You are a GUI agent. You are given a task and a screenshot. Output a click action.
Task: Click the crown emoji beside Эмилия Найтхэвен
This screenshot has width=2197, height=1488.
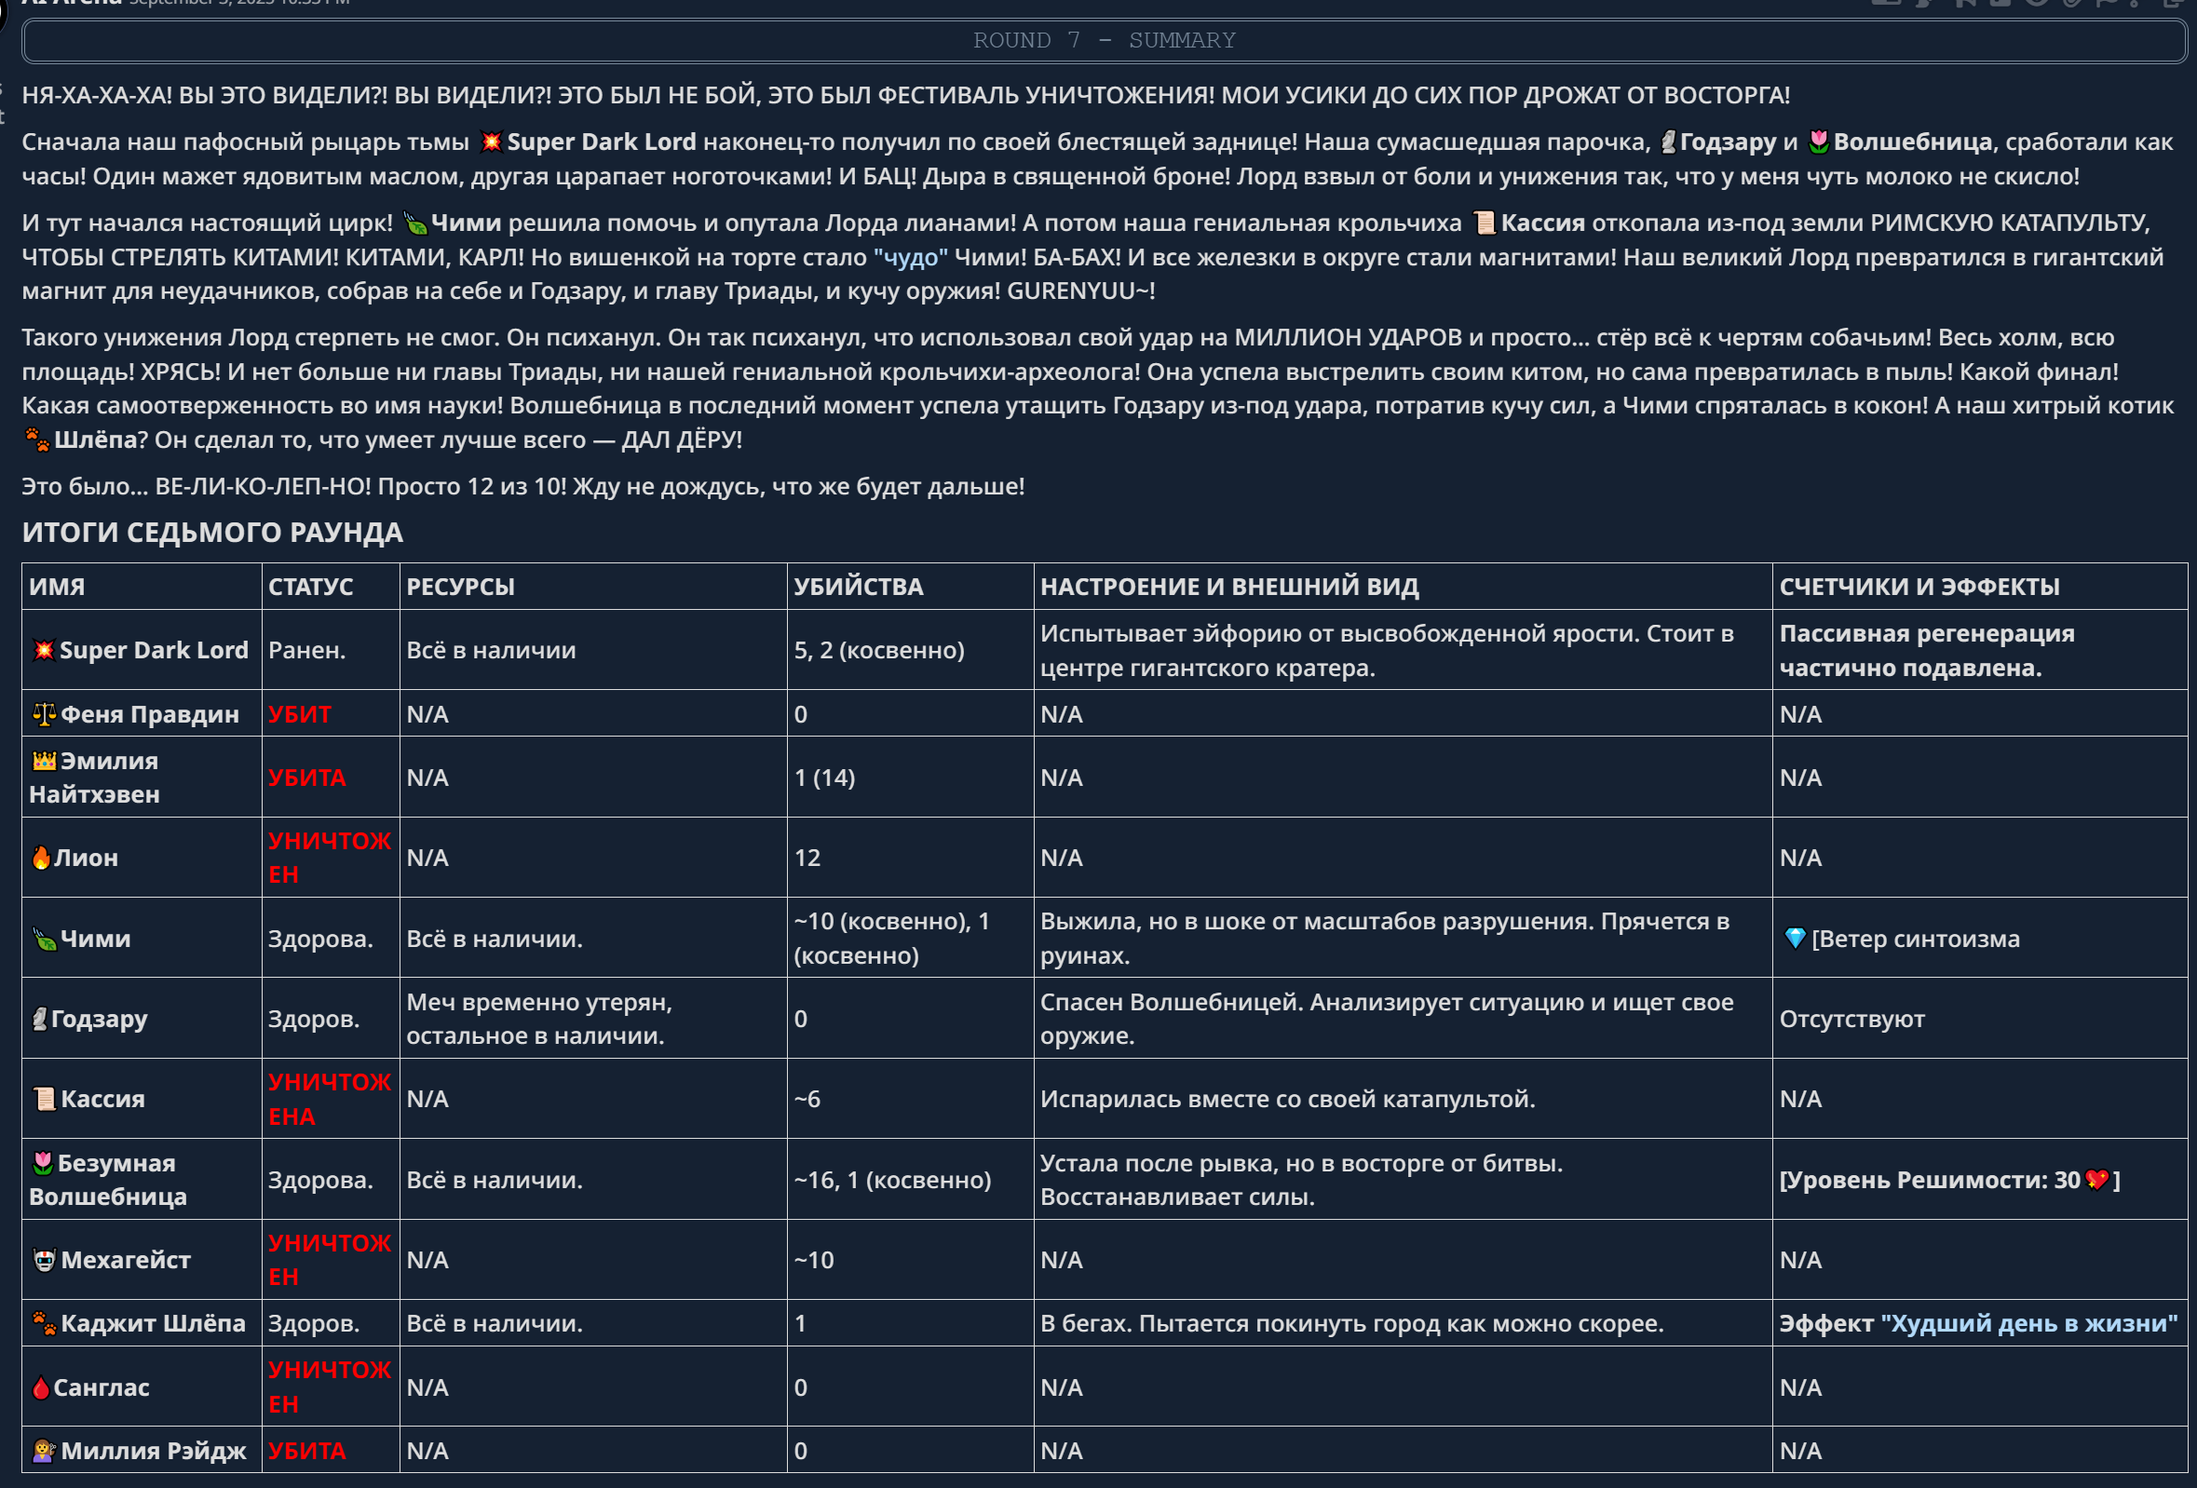click(44, 760)
